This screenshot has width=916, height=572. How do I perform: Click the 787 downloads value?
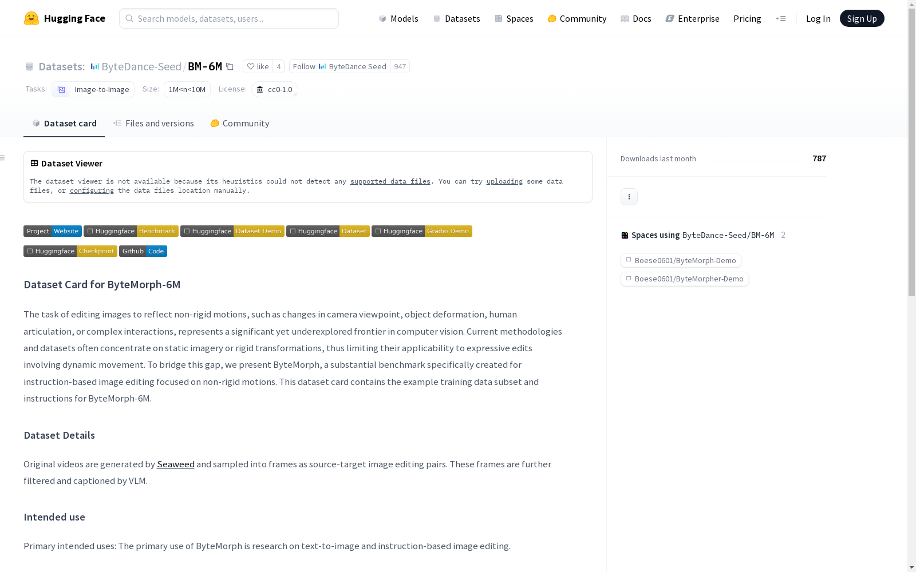point(819,158)
